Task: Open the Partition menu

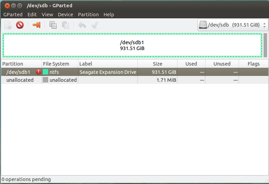Action: coord(88,15)
